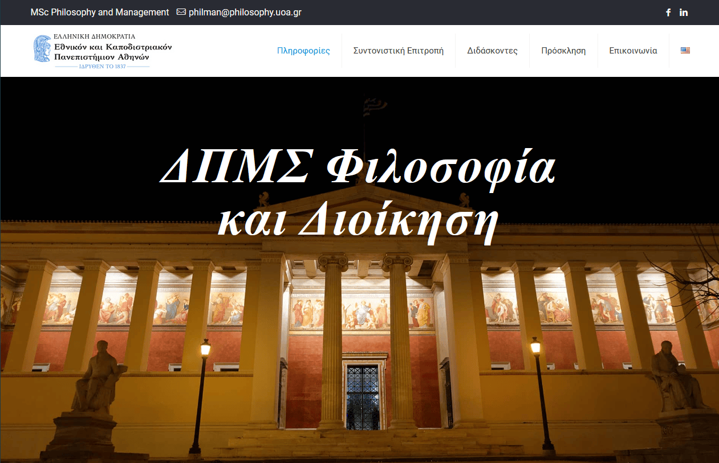719x463 pixels.
Task: Click the ΔΠΜΣ Φιλοσοφία και Διοίκηση heading
Action: pyautogui.click(x=358, y=195)
